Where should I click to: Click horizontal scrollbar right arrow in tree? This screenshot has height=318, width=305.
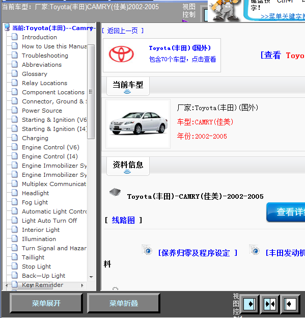[x=82, y=285]
